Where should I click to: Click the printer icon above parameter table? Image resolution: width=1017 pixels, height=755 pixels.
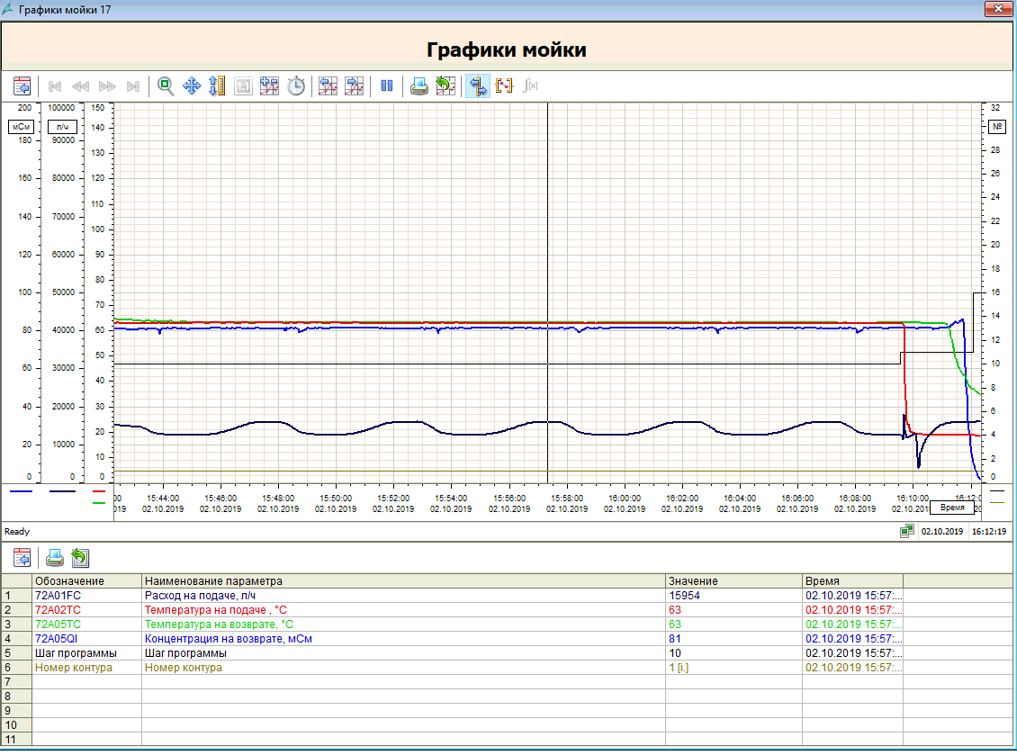coord(55,558)
